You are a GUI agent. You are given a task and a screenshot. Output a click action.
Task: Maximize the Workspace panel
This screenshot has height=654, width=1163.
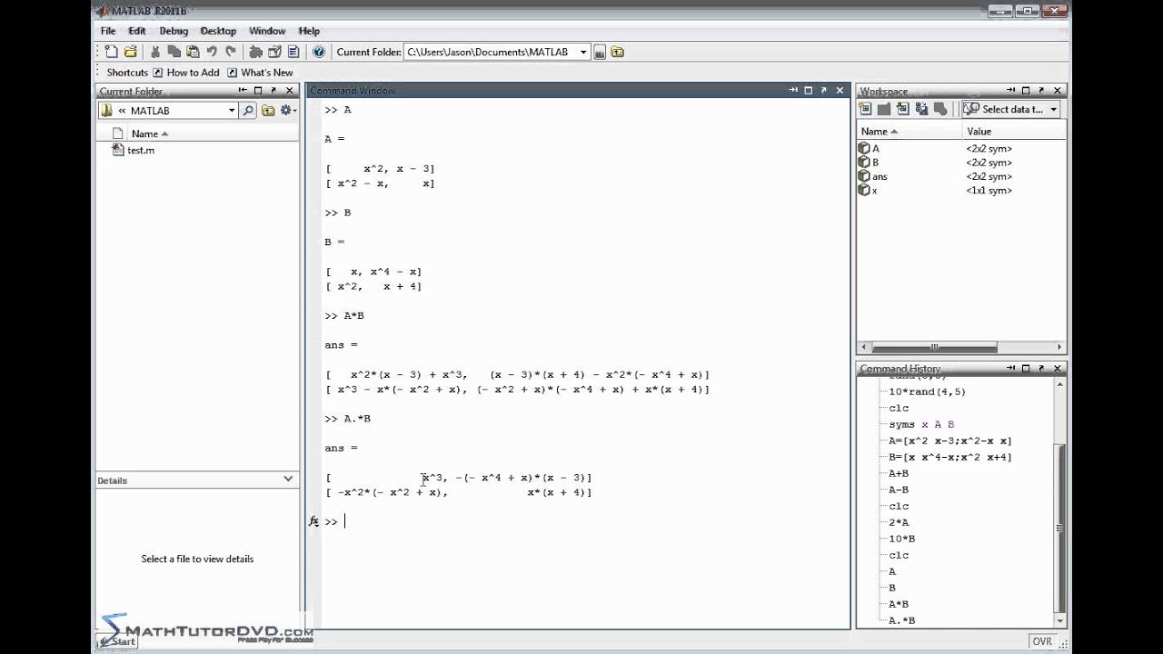click(x=1026, y=91)
